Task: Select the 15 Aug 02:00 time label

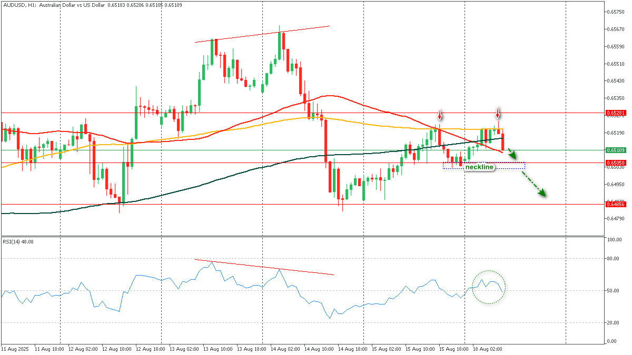Action: tap(387, 348)
